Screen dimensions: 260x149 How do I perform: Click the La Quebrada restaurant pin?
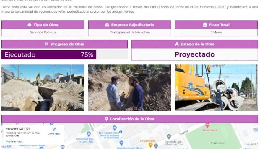[150, 145]
